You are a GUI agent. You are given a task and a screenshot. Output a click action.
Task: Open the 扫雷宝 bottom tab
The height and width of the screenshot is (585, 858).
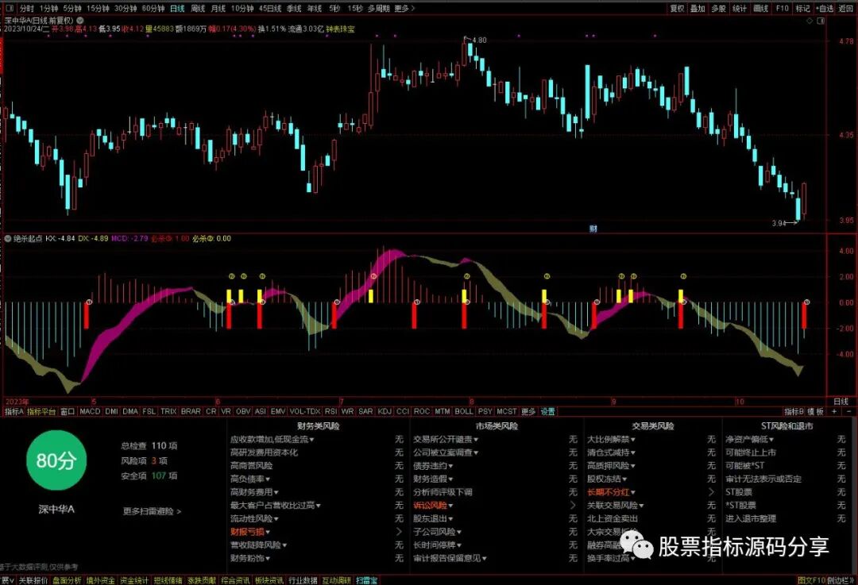[x=366, y=580]
